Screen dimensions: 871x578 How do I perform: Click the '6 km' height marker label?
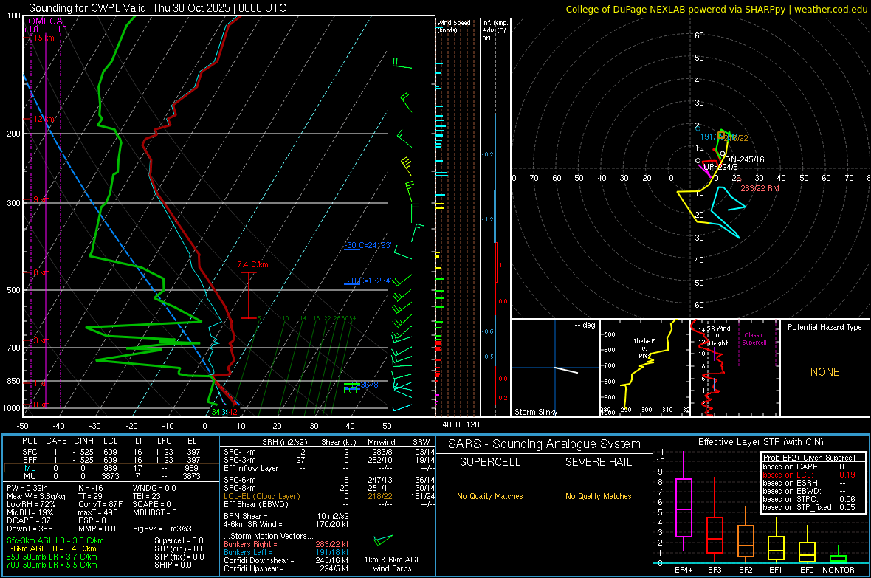point(41,272)
